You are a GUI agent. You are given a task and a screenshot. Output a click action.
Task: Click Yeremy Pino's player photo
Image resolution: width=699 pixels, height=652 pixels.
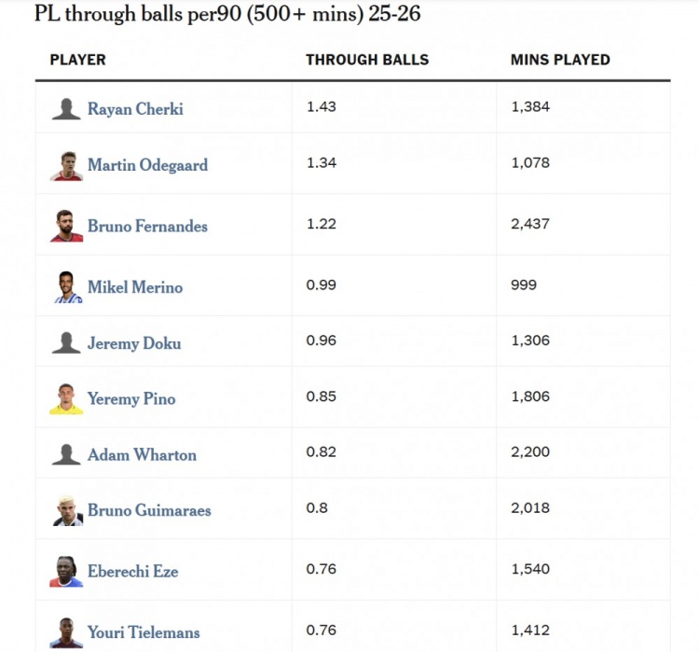[66, 398]
